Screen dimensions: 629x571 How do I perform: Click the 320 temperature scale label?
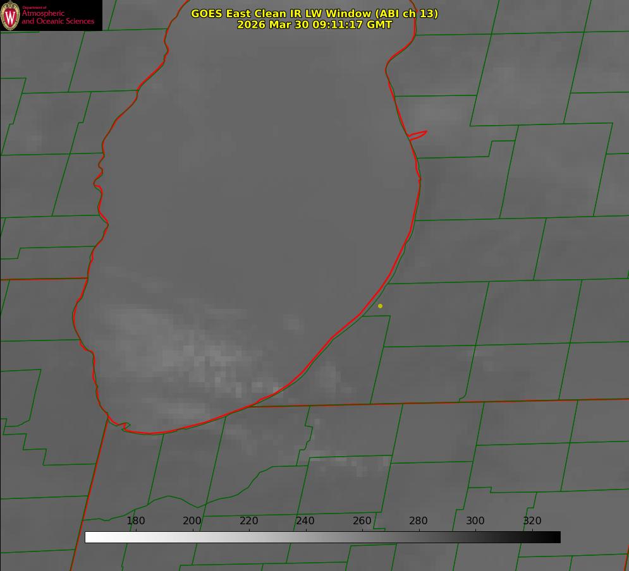pos(532,521)
